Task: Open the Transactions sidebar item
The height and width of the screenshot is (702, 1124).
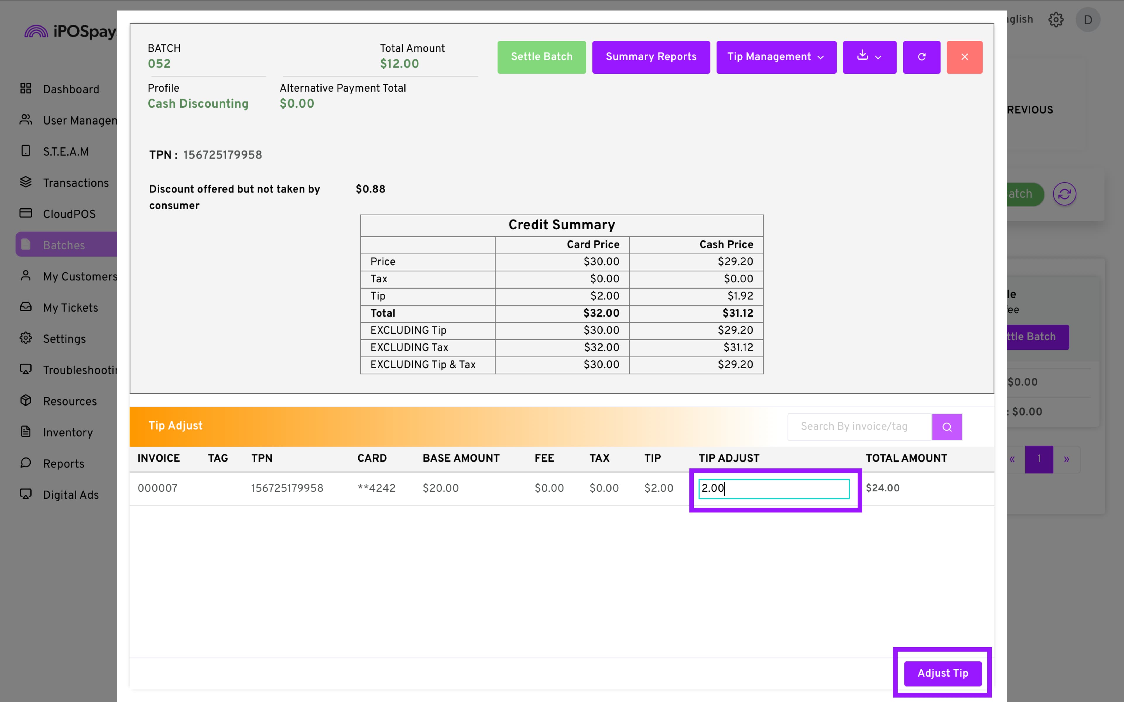Action: pos(75,183)
